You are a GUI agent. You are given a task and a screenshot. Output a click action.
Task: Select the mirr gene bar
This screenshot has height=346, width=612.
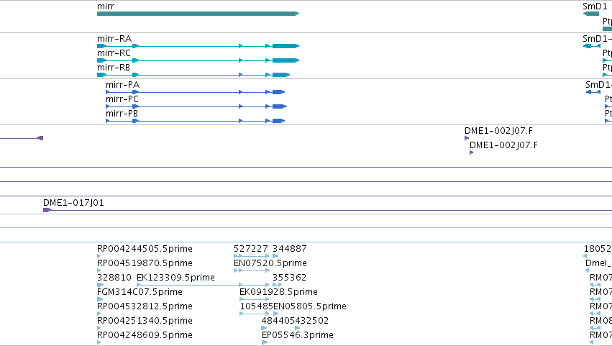(198, 14)
